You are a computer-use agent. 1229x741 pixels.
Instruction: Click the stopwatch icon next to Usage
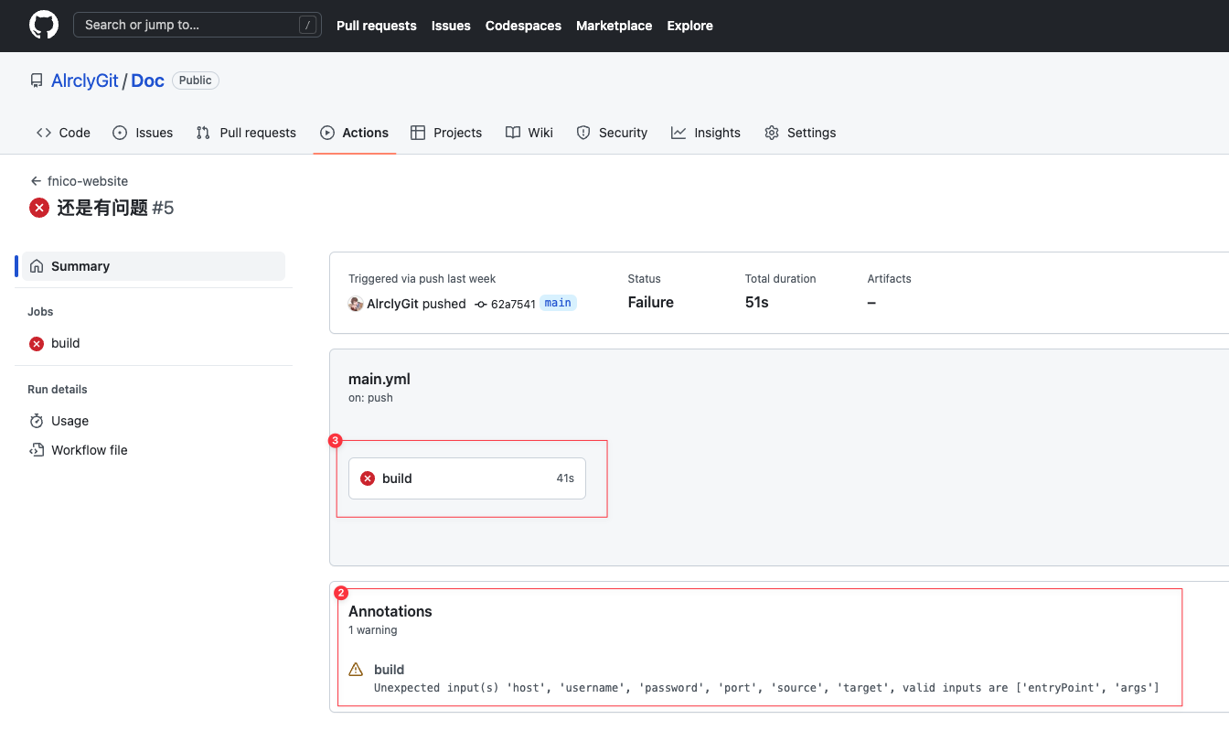point(37,421)
